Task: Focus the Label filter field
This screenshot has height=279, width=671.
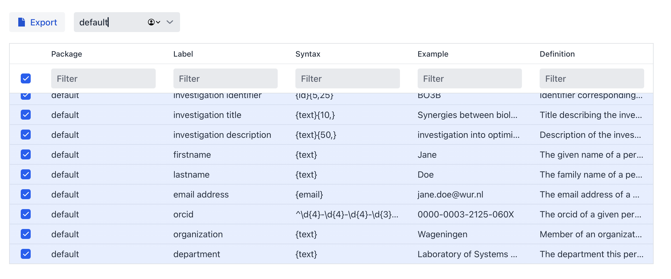Action: [225, 78]
